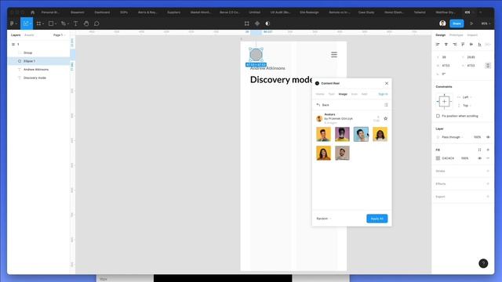Toggle layer visibility eye icon in Layer section
502x282 pixels.
488,137
